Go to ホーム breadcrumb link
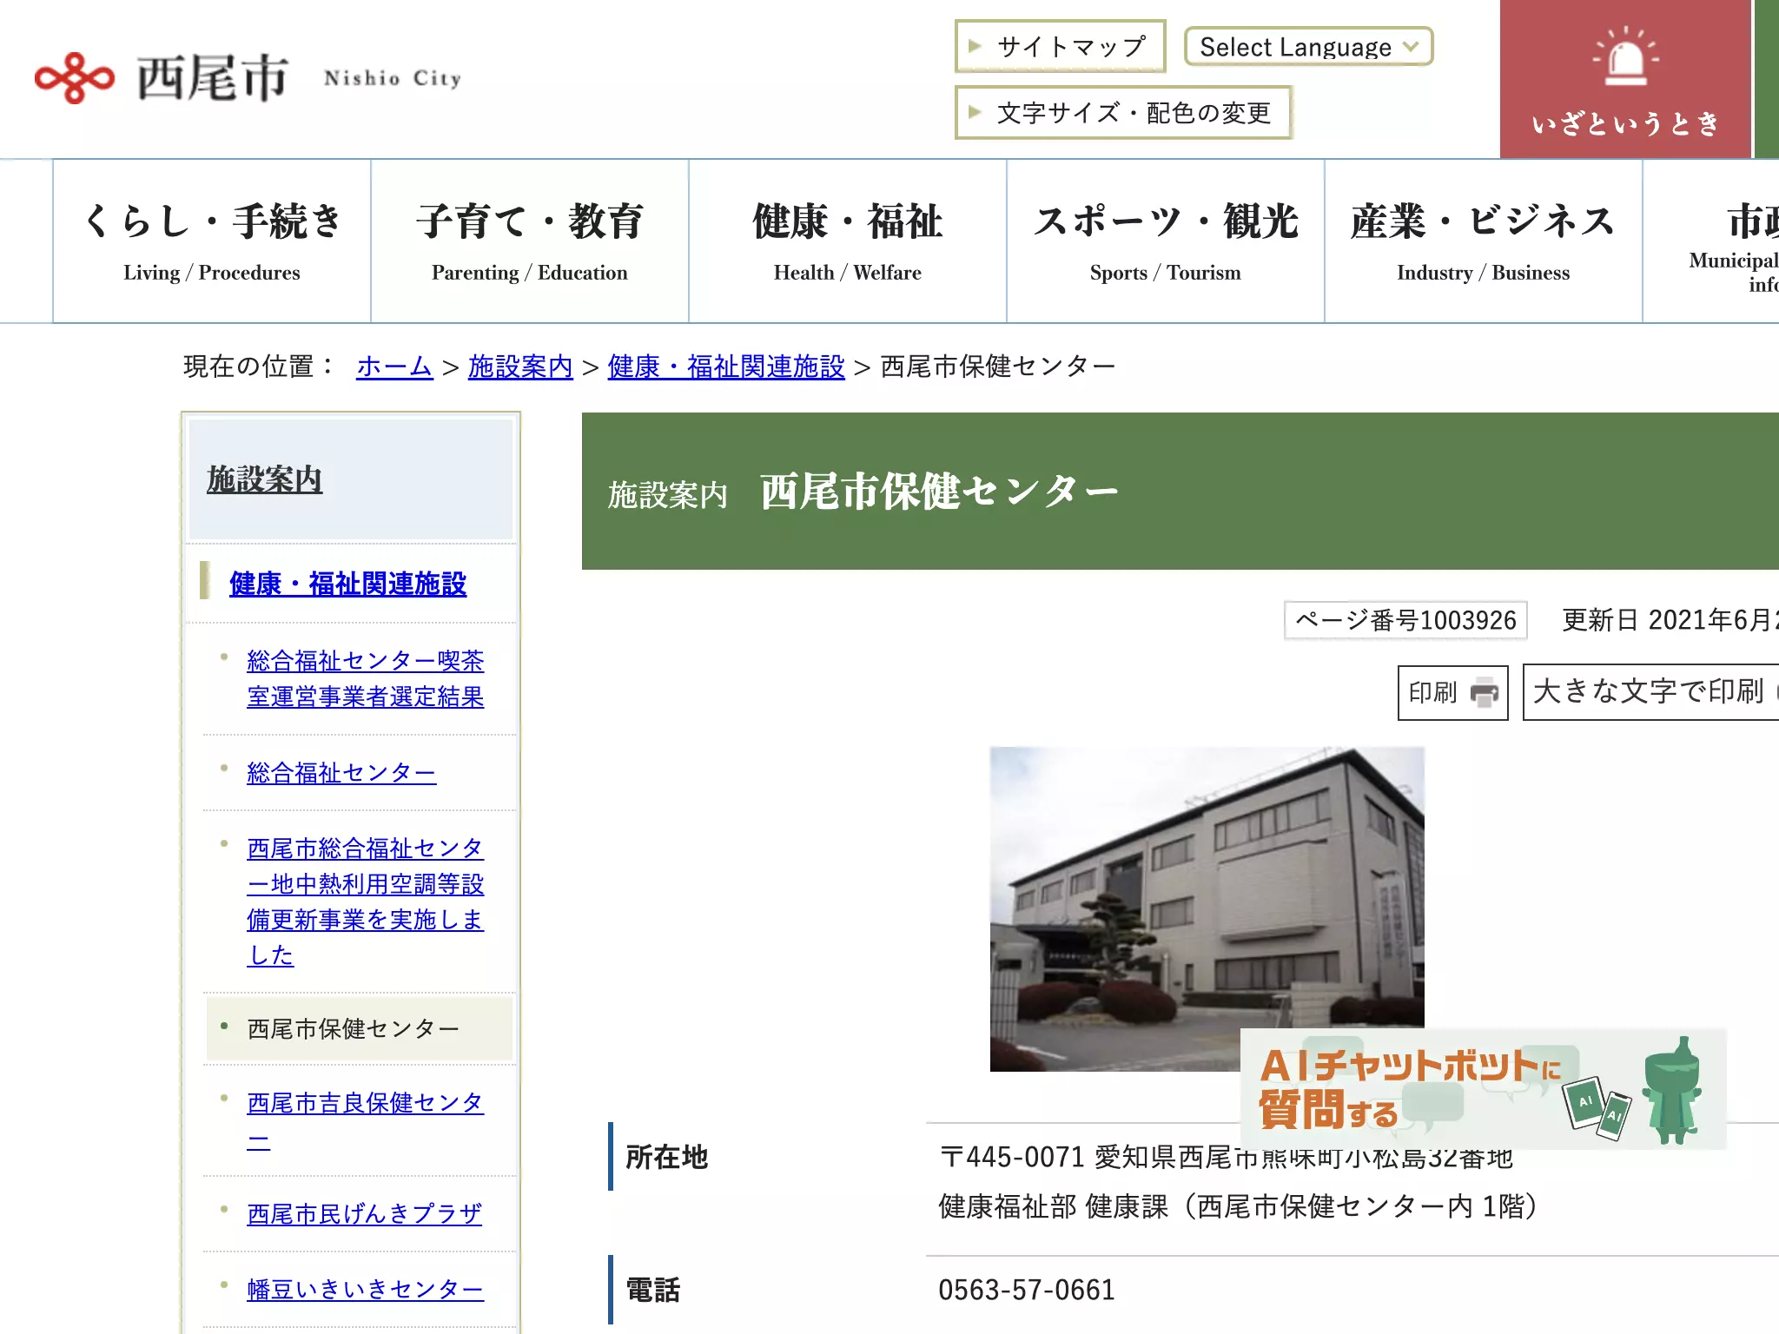Screen dimensions: 1779x1334 pyautogui.click(x=394, y=367)
